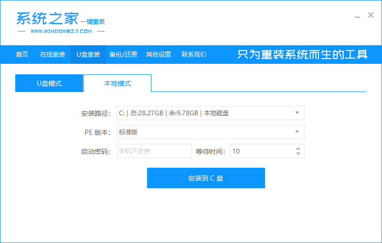Select the U盘重装 navigation item
The image size is (382, 243).
point(88,54)
